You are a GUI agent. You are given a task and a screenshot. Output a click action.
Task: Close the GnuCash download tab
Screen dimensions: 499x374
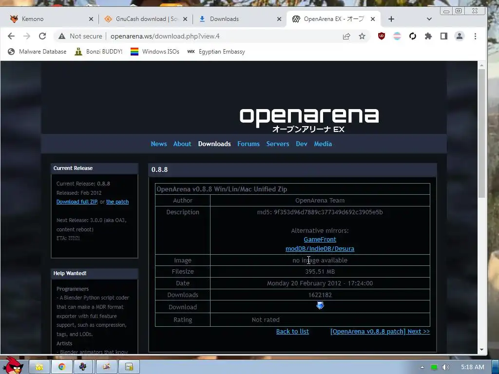click(185, 19)
